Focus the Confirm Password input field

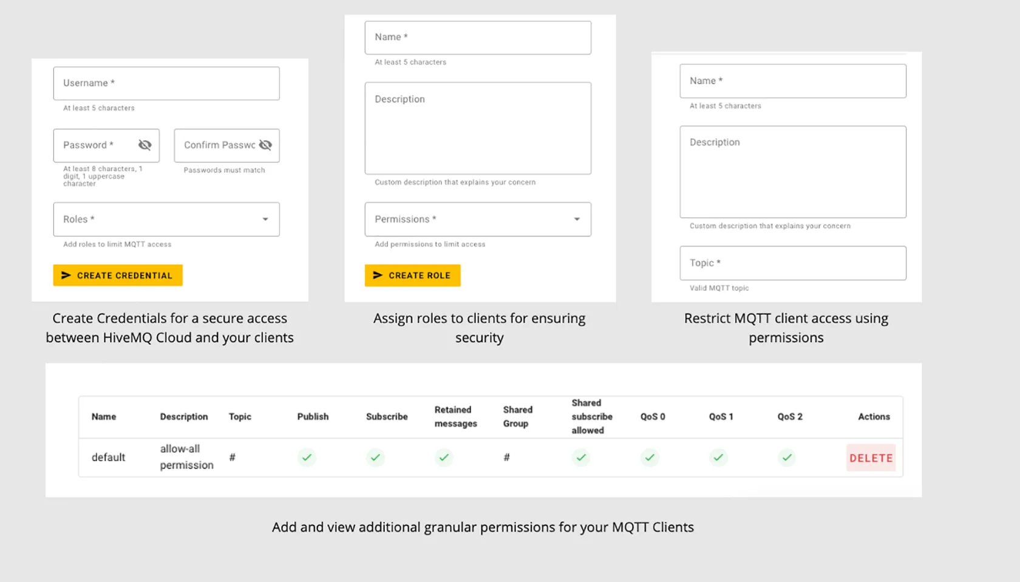pyautogui.click(x=226, y=145)
